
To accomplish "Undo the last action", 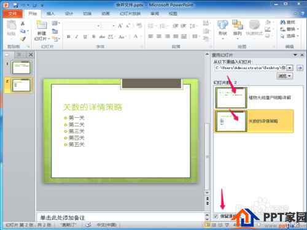I will (23, 6).
